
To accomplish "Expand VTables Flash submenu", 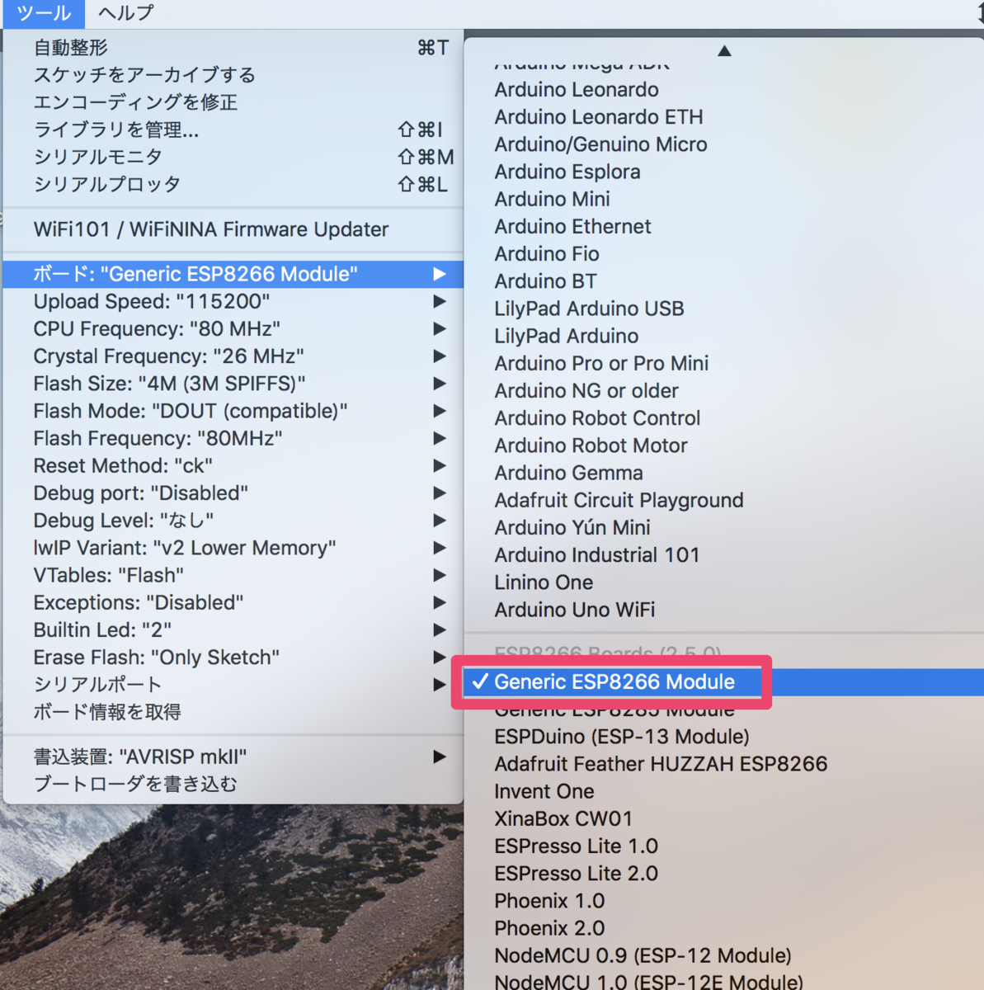I will click(x=233, y=575).
